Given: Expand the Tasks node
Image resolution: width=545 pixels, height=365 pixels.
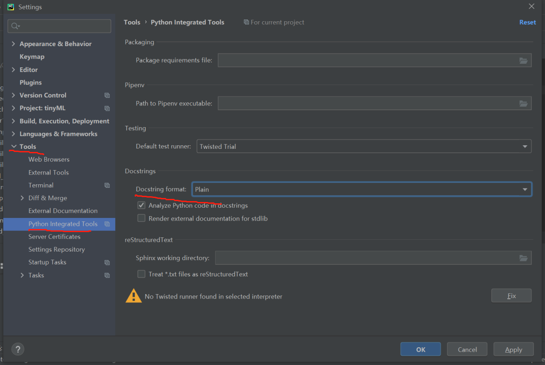Looking at the screenshot, I should 22,275.
